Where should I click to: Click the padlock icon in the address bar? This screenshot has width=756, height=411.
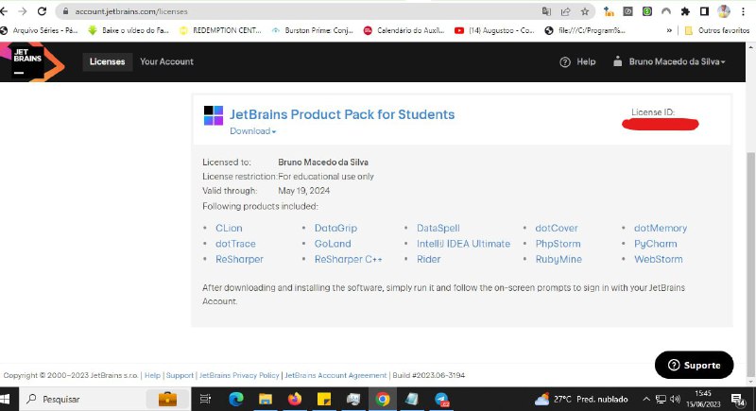pyautogui.click(x=65, y=11)
